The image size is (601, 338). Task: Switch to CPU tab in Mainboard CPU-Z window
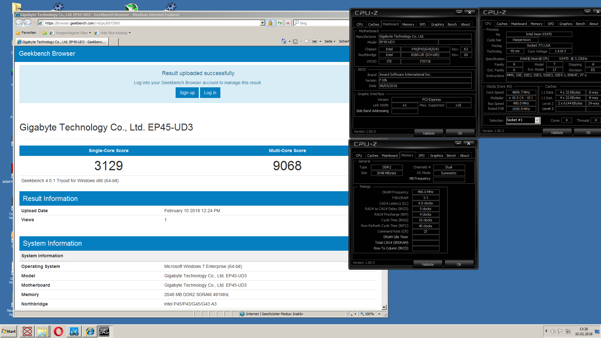pos(360,24)
